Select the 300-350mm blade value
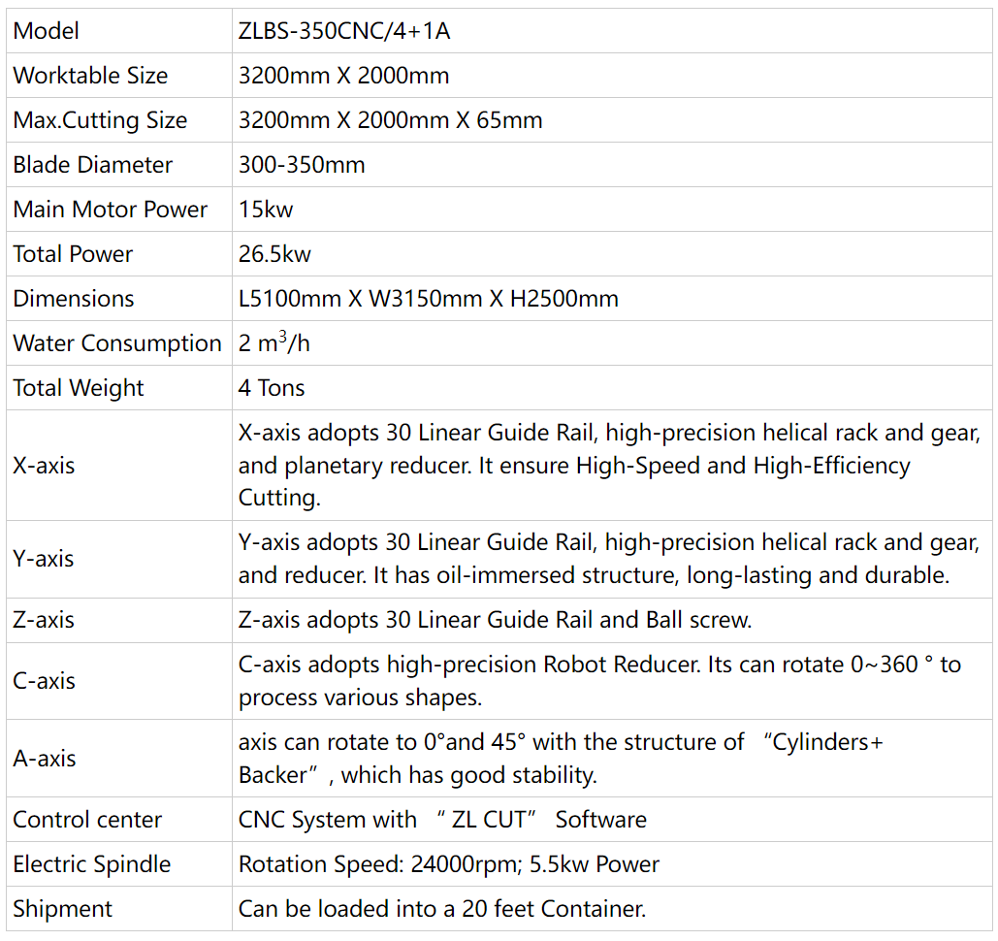Viewport: 998px width, 941px height. coord(302,164)
